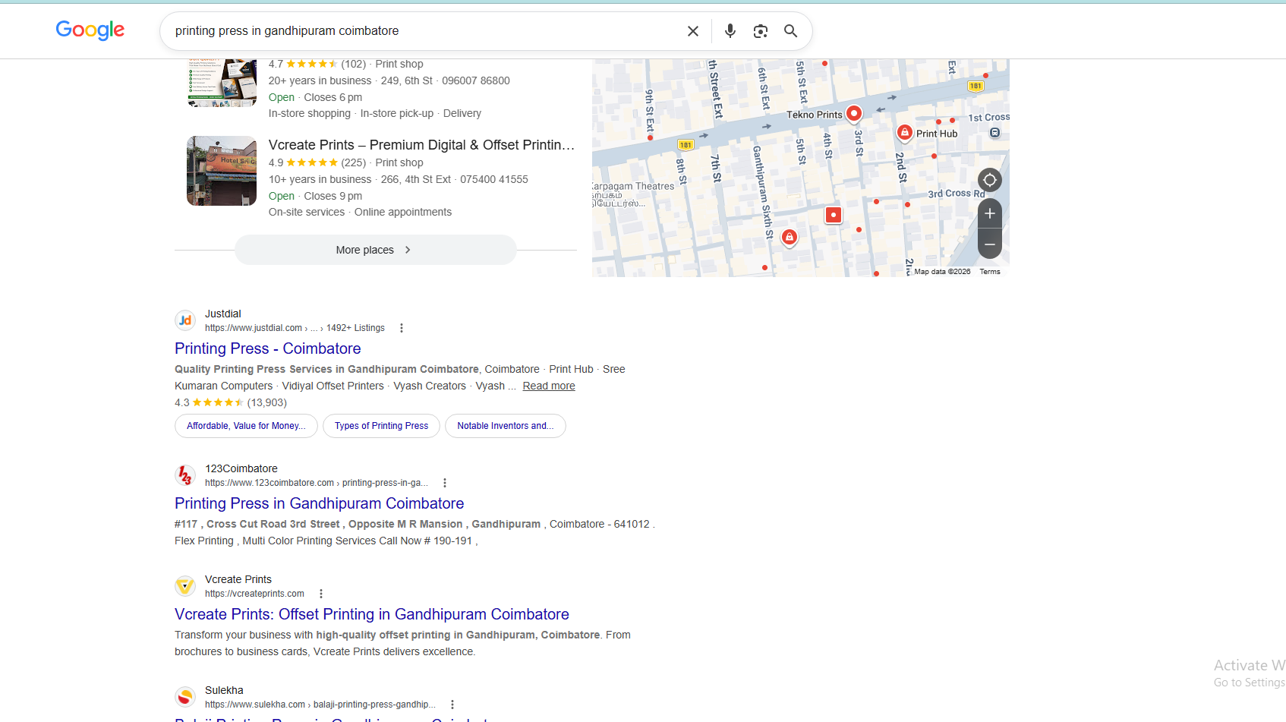1286x722 pixels.
Task: Open the Vcreate Prints listing thumbnail
Action: click(222, 171)
